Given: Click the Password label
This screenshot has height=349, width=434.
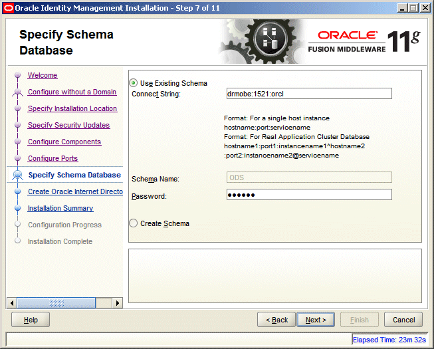Looking at the screenshot, I should click(x=149, y=196).
